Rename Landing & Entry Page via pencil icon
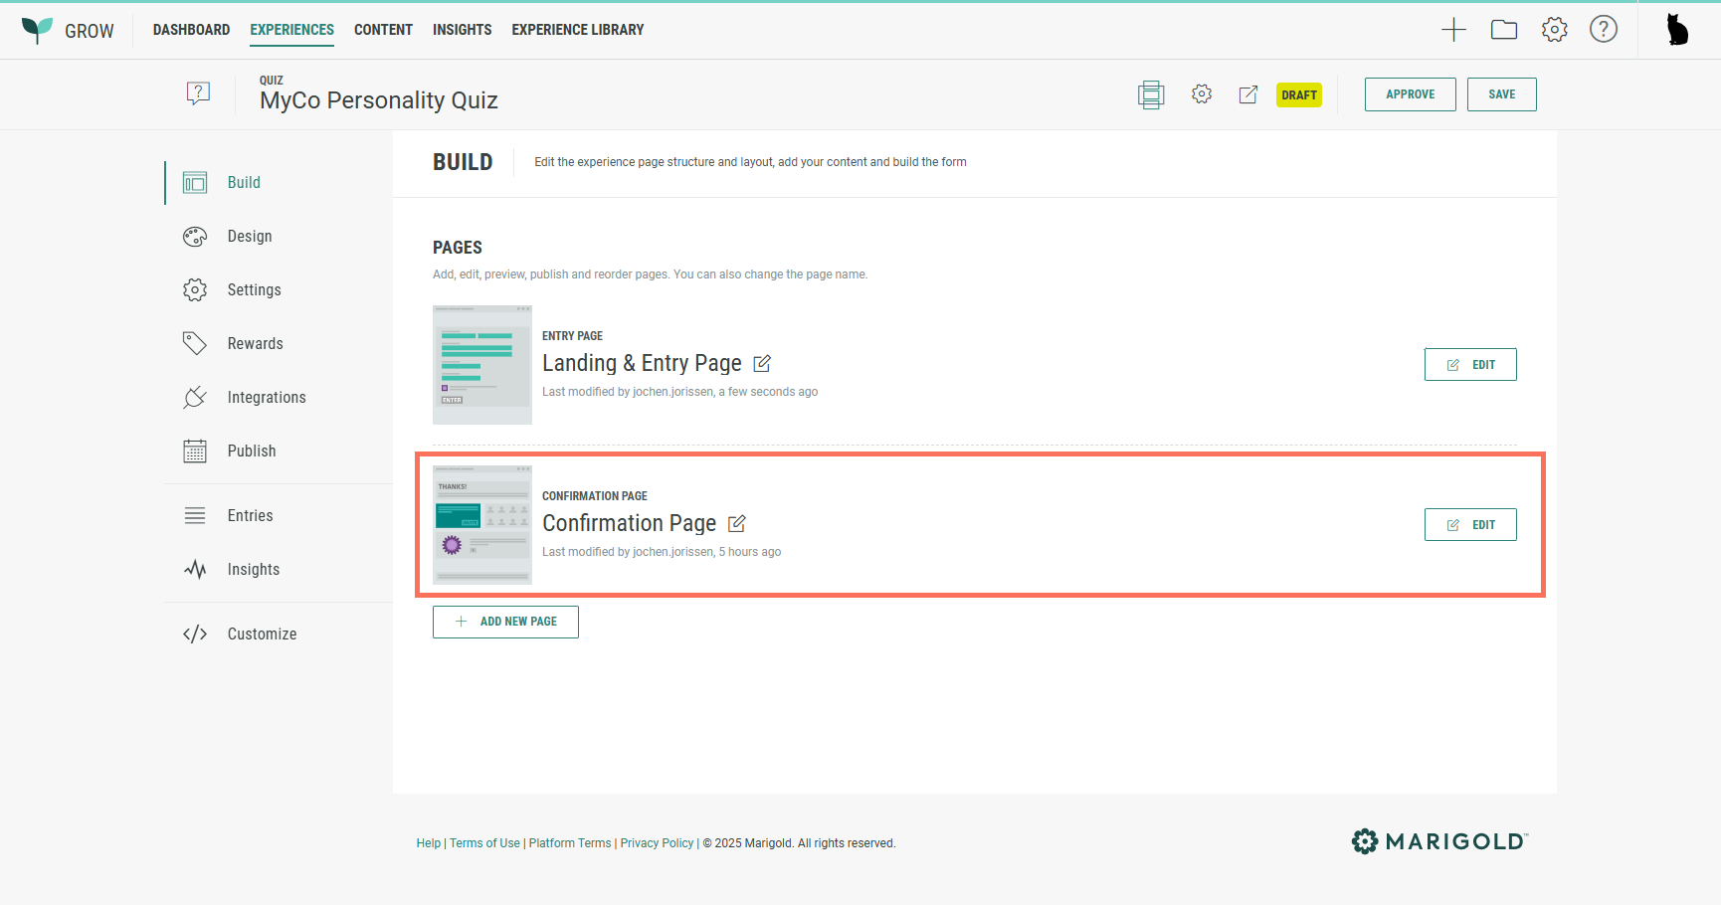The image size is (1721, 905). pos(762,364)
